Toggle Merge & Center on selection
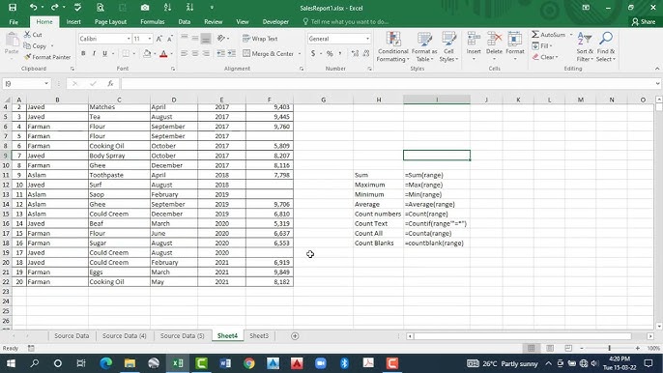 tap(268, 54)
